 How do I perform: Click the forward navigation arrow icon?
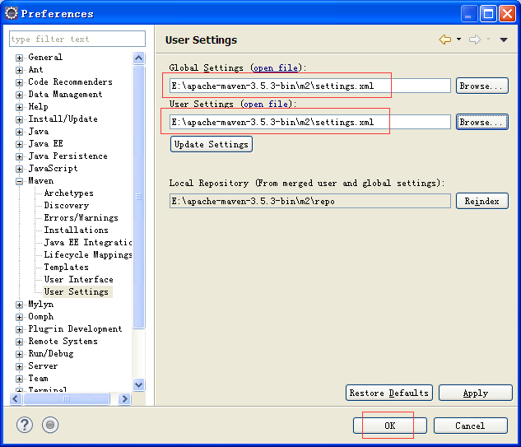tap(475, 40)
